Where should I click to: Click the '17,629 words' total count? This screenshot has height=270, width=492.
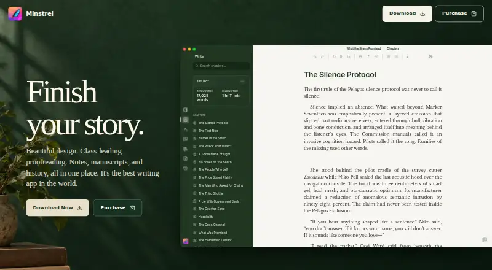[203, 98]
